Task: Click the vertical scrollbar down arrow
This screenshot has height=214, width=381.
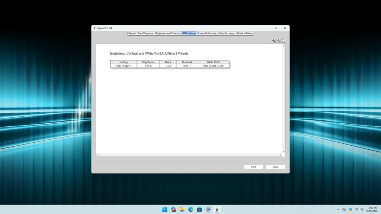Action: pyautogui.click(x=284, y=152)
